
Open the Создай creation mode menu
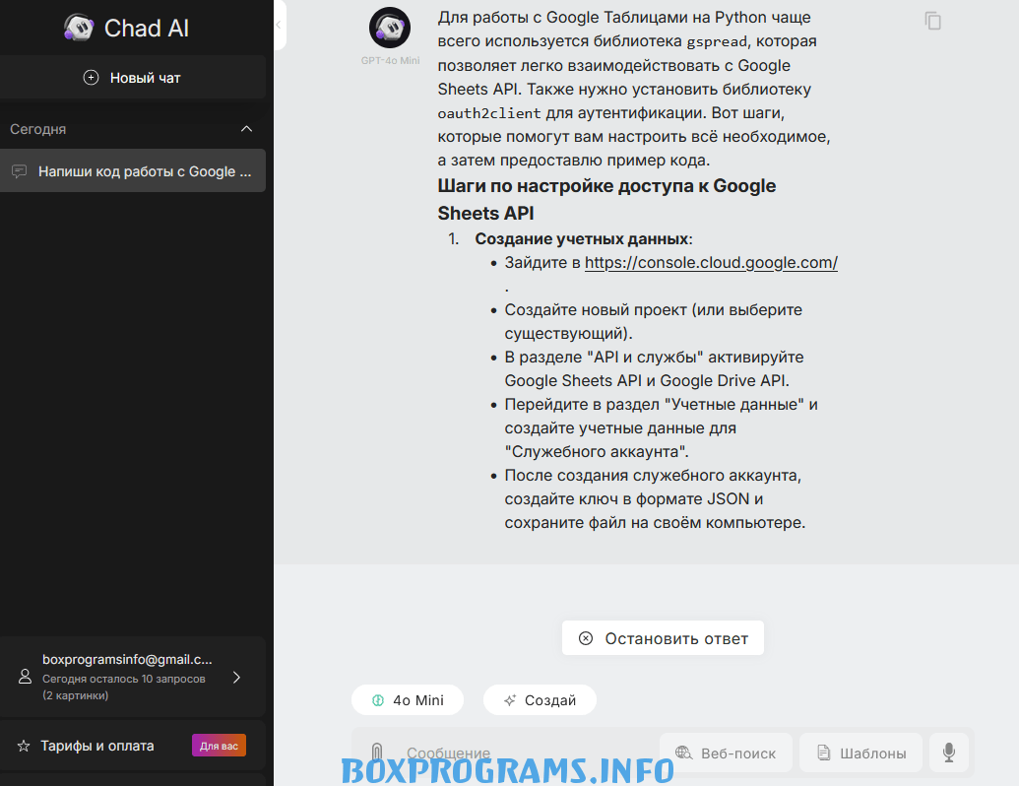tap(540, 700)
